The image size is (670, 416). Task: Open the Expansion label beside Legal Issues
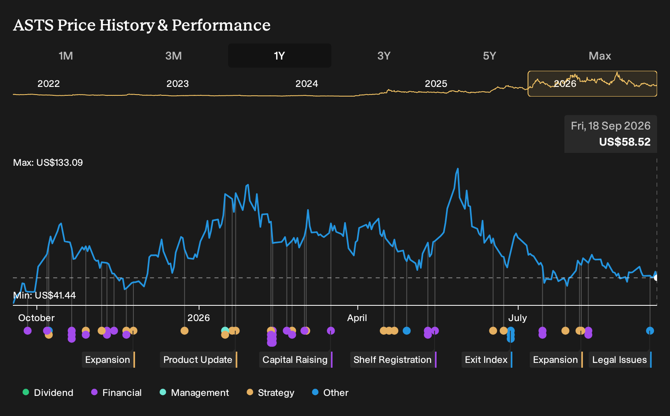[556, 360]
